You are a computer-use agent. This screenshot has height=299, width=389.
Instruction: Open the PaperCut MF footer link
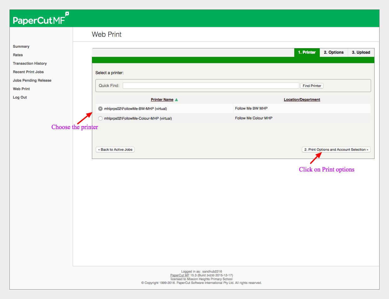tap(180, 275)
